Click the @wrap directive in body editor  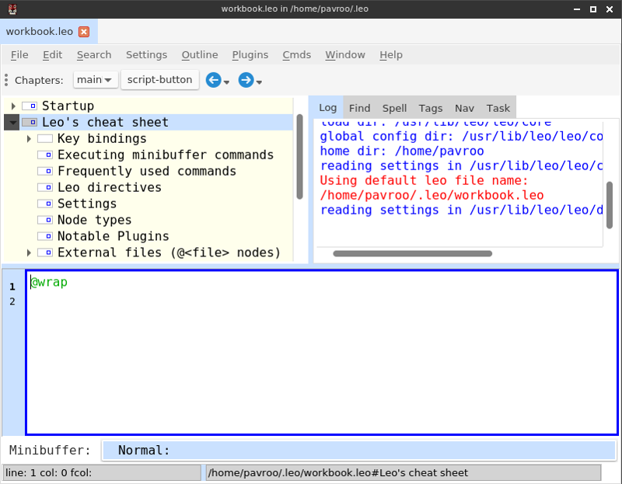[x=49, y=282]
